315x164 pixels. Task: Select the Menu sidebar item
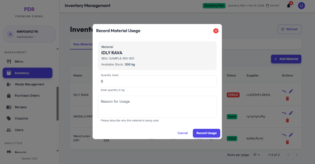19,62
